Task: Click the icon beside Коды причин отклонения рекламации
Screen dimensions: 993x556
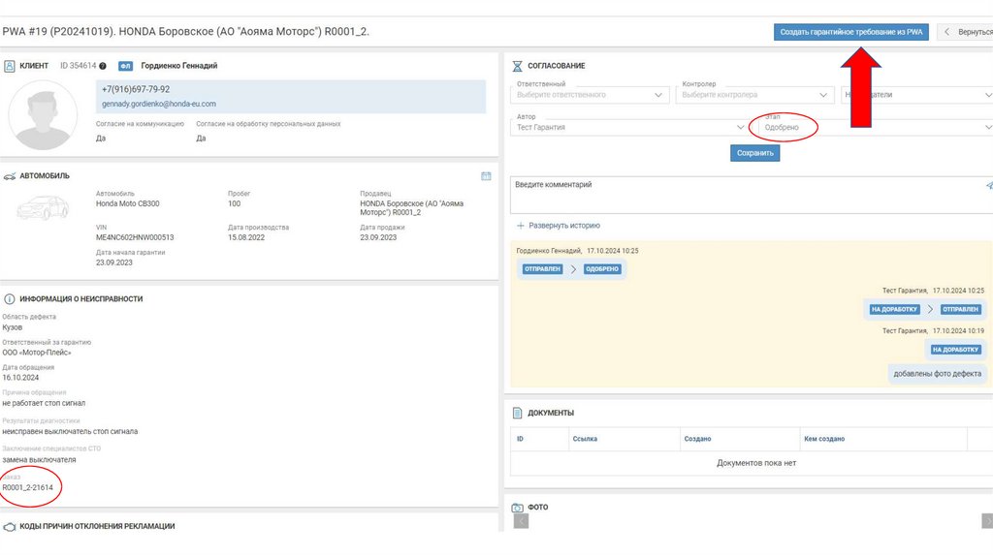Action: pyautogui.click(x=10, y=526)
